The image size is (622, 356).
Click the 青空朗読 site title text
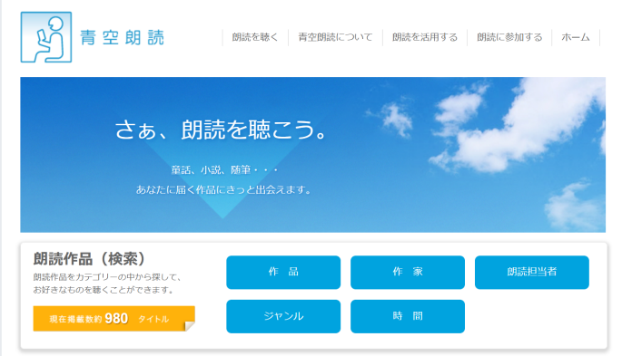(122, 37)
